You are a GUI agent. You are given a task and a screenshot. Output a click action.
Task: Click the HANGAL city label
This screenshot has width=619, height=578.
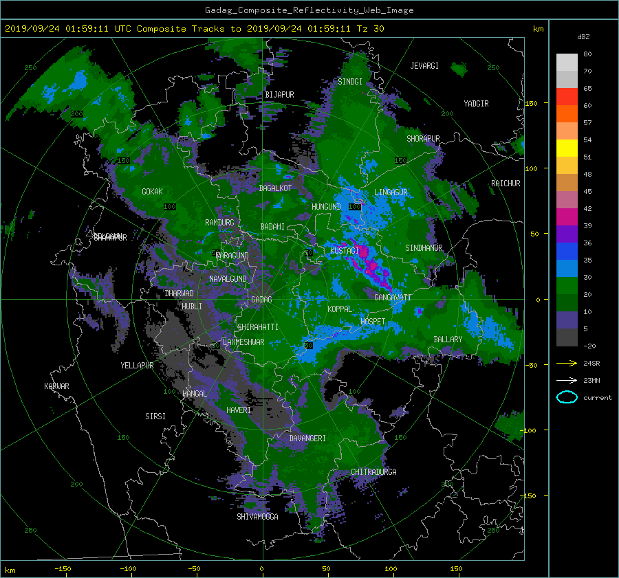(195, 394)
